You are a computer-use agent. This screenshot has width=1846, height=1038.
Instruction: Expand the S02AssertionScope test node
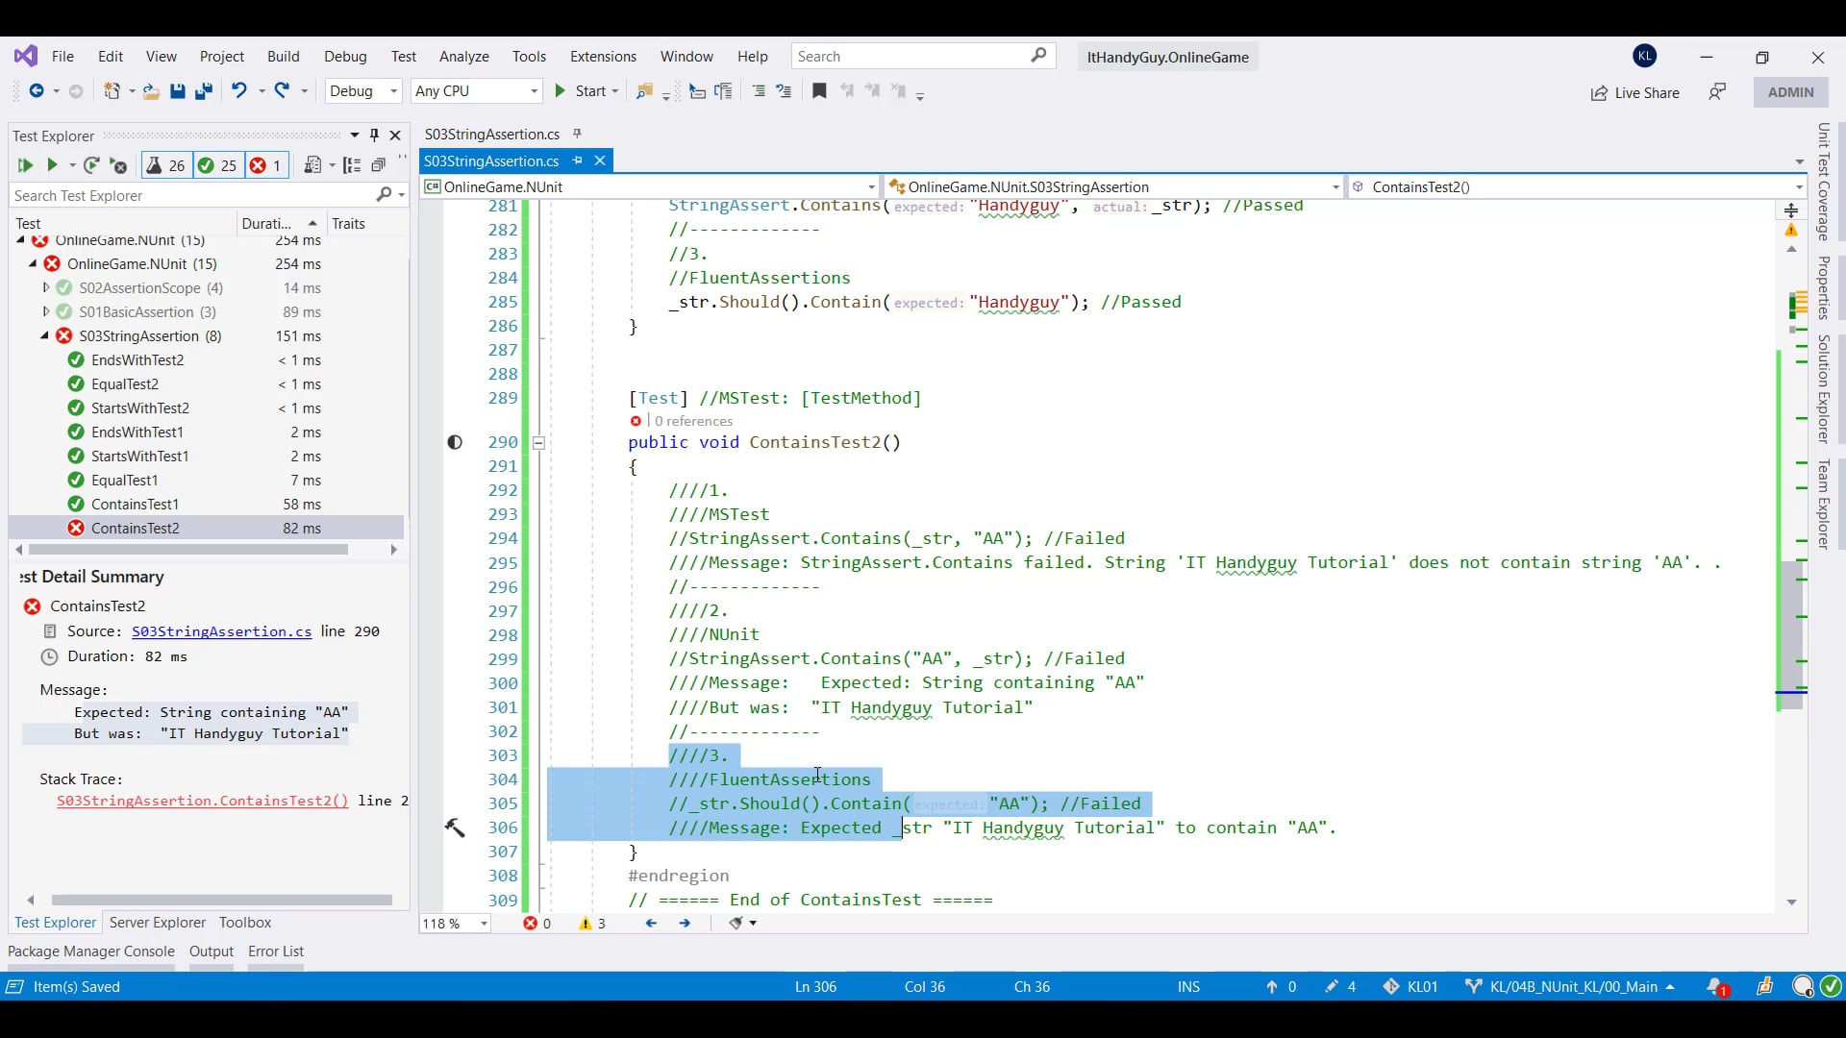[x=45, y=287]
